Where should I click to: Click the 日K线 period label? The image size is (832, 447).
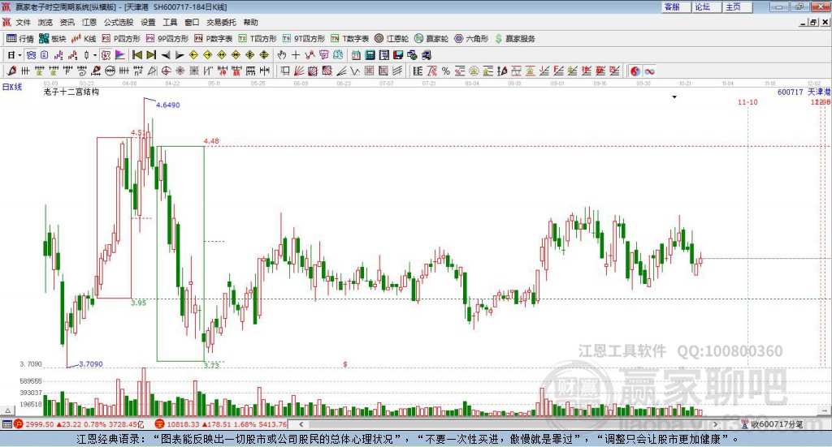(x=12, y=87)
